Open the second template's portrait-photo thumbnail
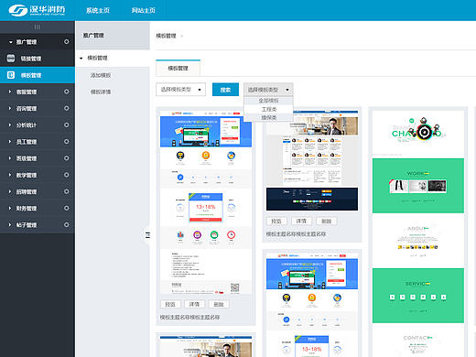The image size is (476, 357). point(312,160)
